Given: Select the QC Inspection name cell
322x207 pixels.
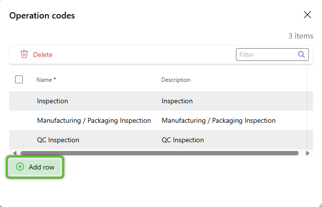Looking at the screenshot, I should click(58, 140).
